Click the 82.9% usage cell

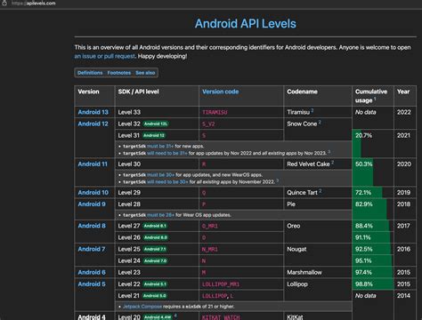373,209
